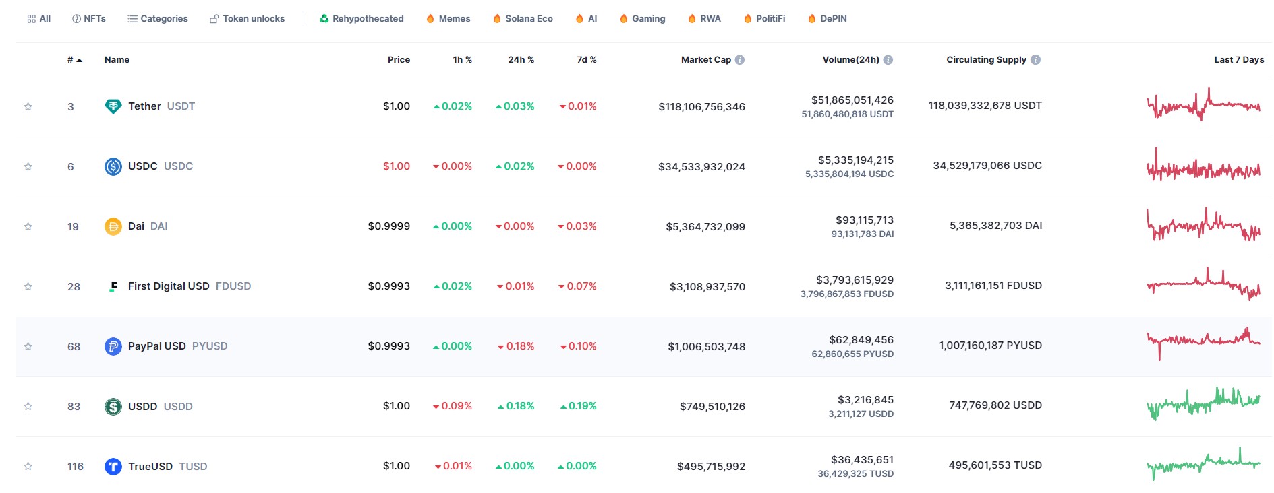Show Market Cap info tooltip icon
This screenshot has width=1274, height=493.
tap(740, 60)
